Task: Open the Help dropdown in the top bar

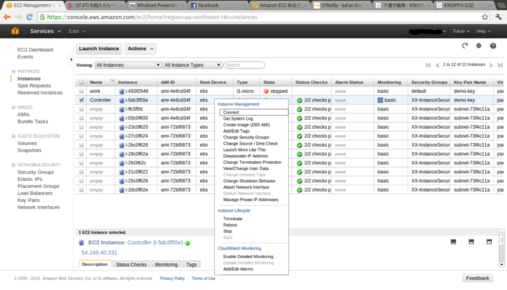Action: click(484, 31)
